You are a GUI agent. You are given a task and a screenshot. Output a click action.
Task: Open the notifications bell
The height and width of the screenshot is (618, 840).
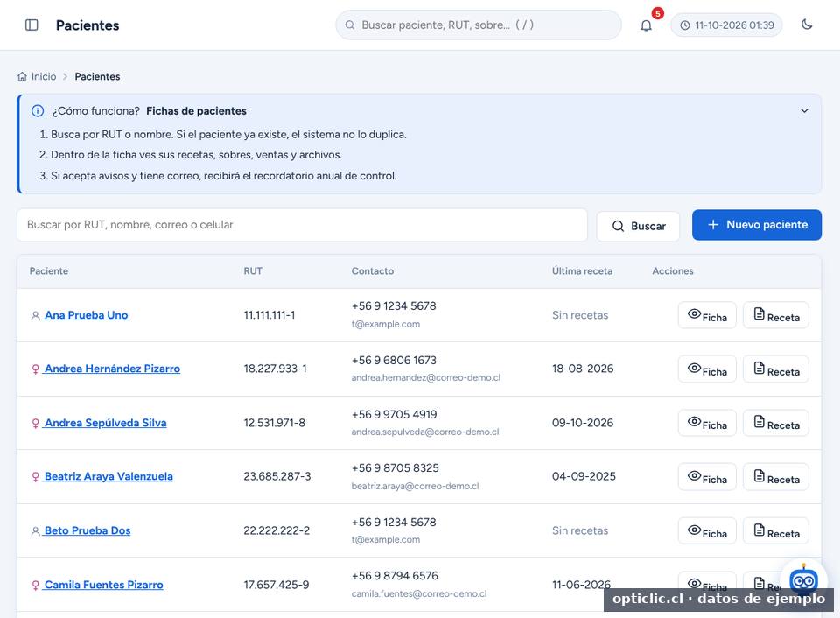(x=646, y=25)
